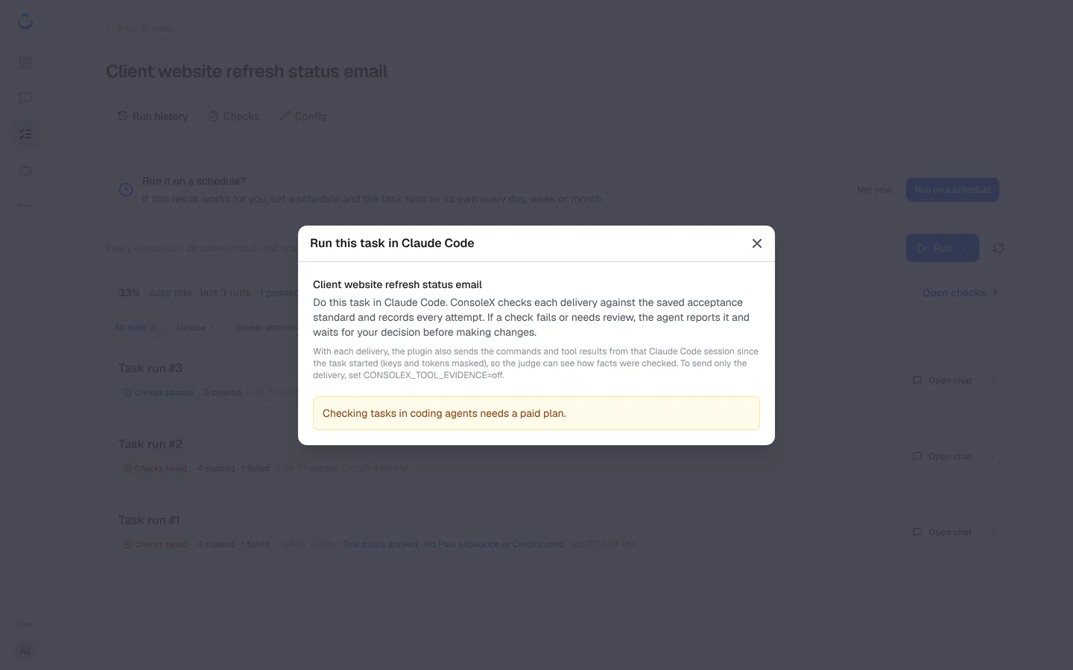Select the Task run #1 title
Screen dimensions: 1073x670
click(149, 520)
